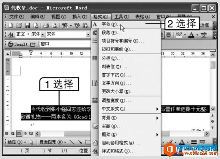The image size is (220, 159).
Task: Click the Select Browse Object button
Action: tap(212, 121)
